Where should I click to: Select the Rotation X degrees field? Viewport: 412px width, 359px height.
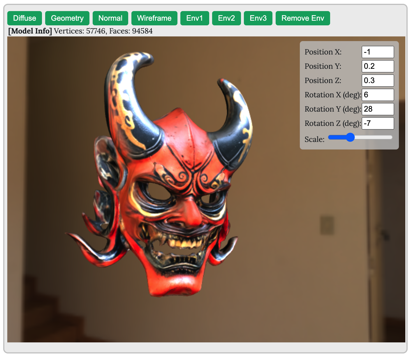(378, 95)
